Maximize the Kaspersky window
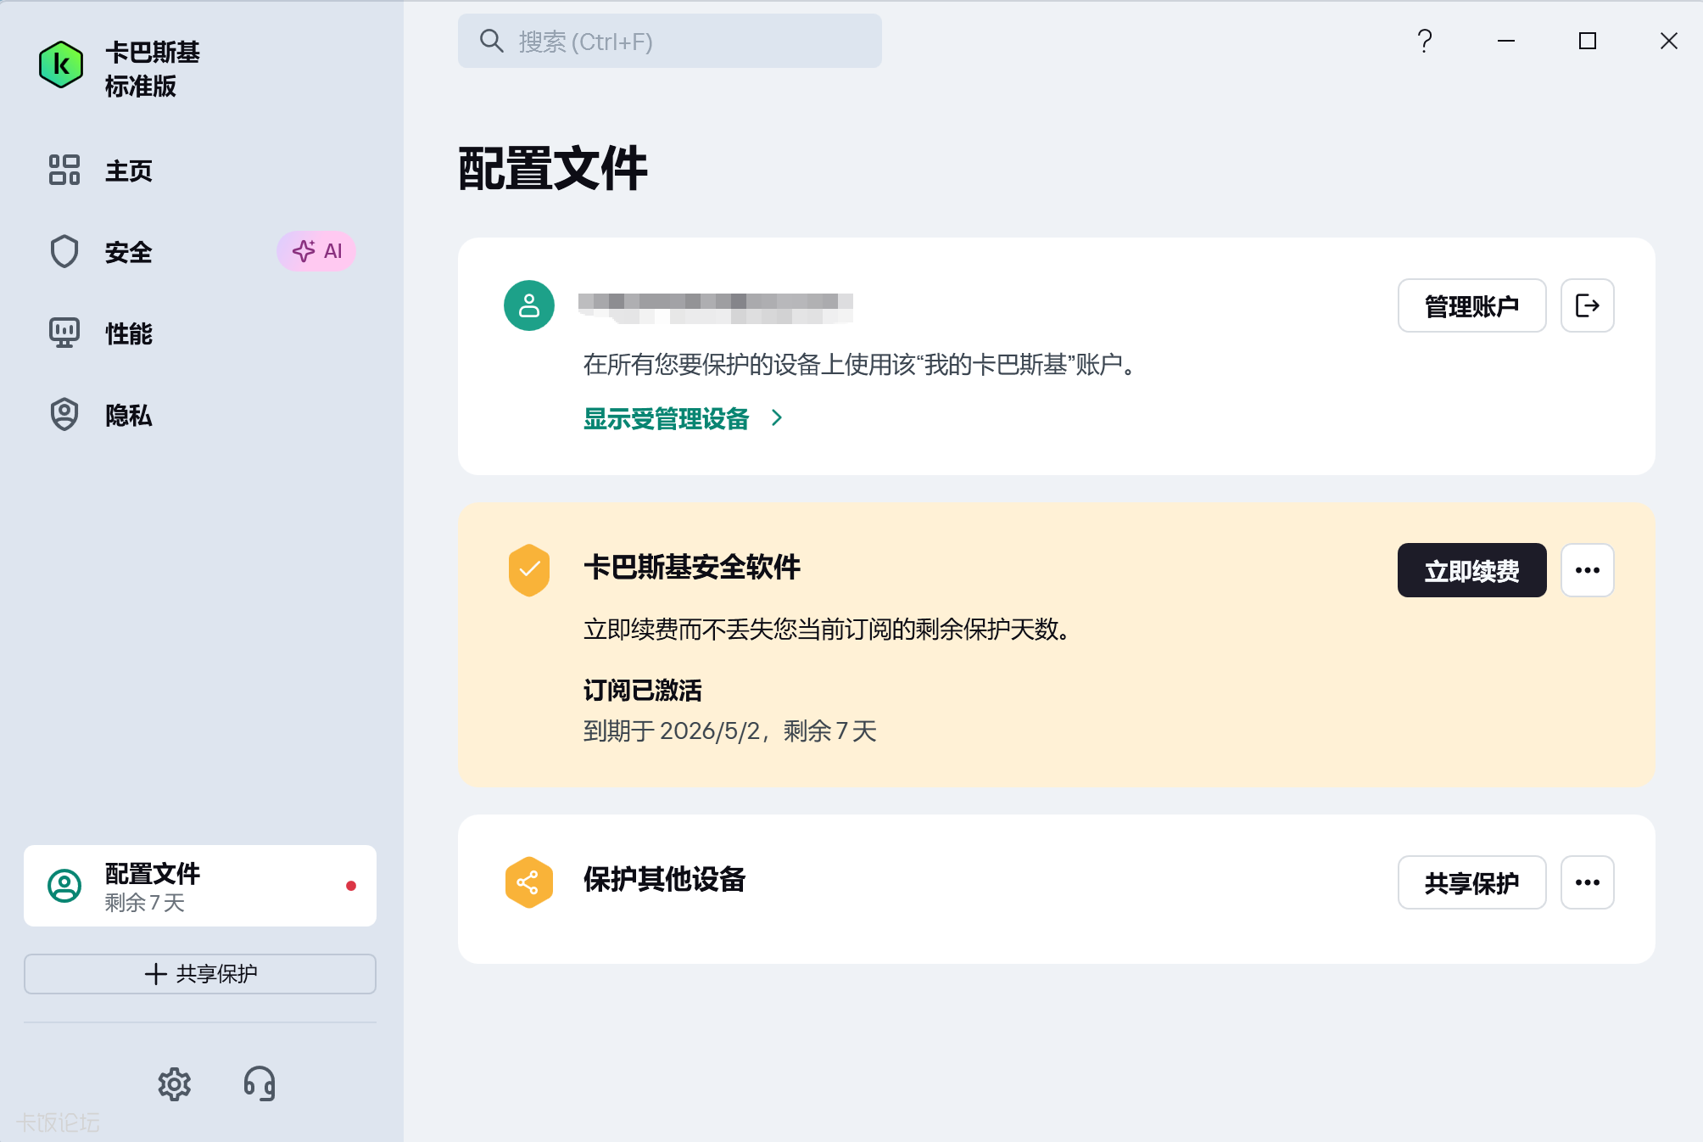The image size is (1703, 1142). point(1588,41)
